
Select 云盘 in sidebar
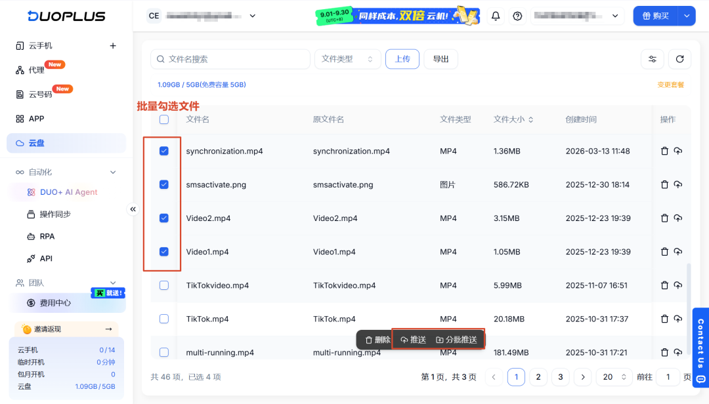point(66,143)
